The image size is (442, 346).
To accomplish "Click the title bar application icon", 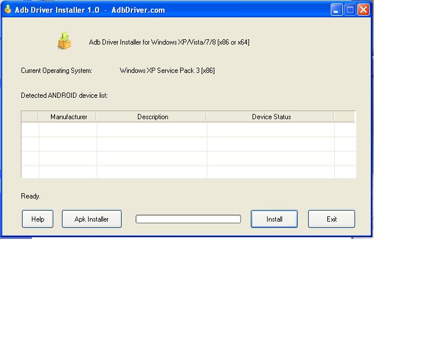I will pos(8,9).
